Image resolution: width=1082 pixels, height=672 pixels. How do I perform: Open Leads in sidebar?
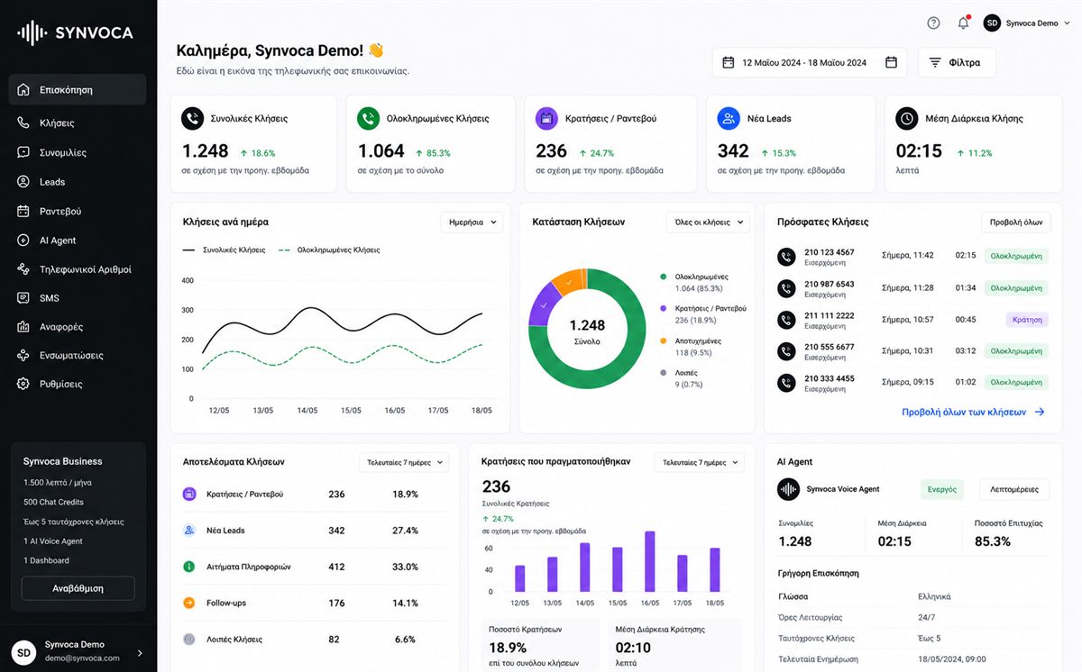pos(78,182)
